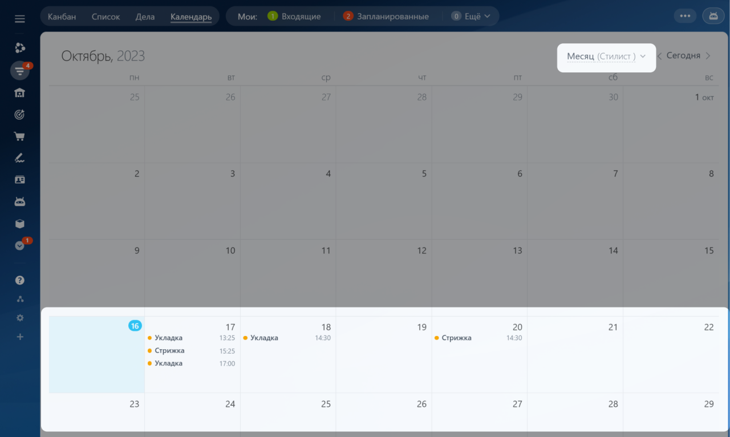730x437 pixels.
Task: Click date number 19 in calendar
Action: click(421, 327)
